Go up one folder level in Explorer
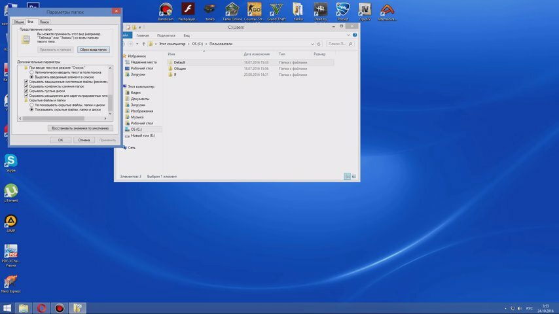The height and width of the screenshot is (314, 559). pyautogui.click(x=143, y=44)
